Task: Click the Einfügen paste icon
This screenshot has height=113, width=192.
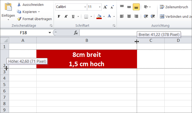Action: point(8,7)
